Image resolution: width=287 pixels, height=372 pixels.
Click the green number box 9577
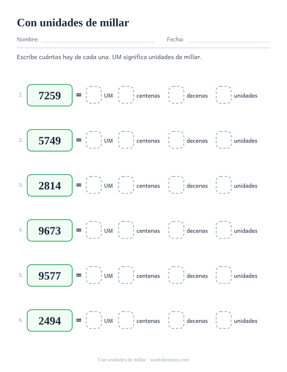click(x=50, y=276)
